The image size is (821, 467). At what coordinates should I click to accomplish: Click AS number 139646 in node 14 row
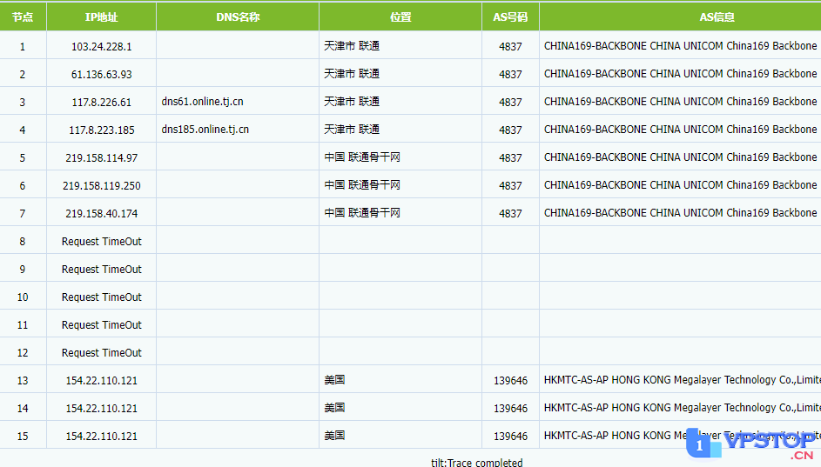point(510,408)
